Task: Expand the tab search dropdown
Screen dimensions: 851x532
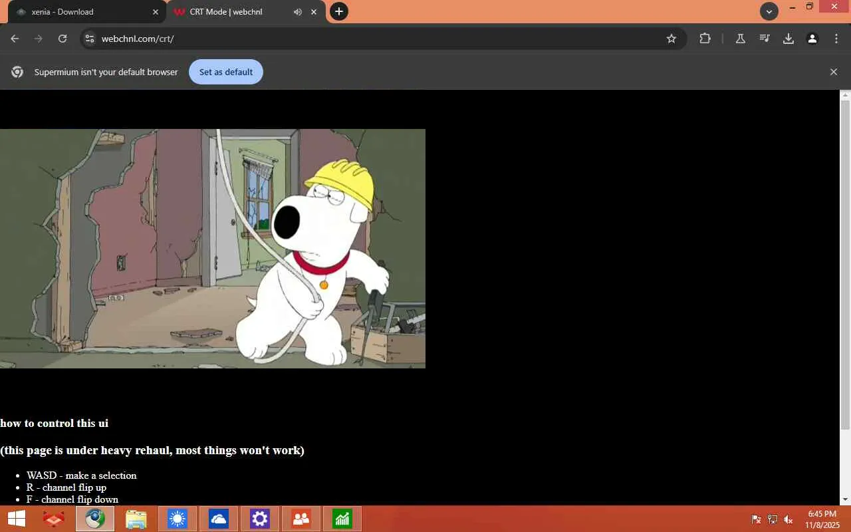Action: tap(769, 11)
